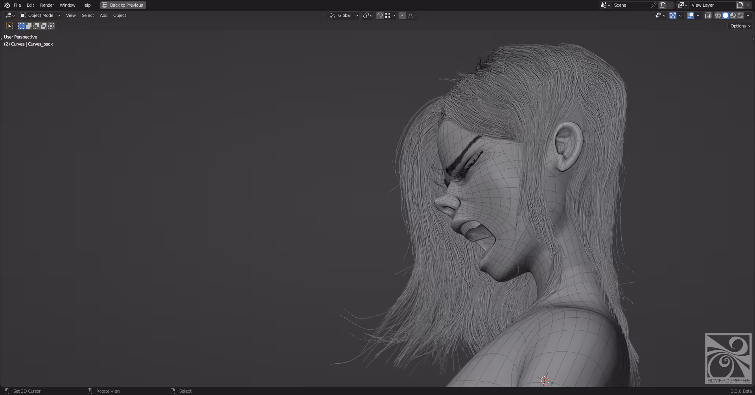This screenshot has height=395, width=755.
Task: Choose Intersect Selection mode icon
Action: point(51,26)
